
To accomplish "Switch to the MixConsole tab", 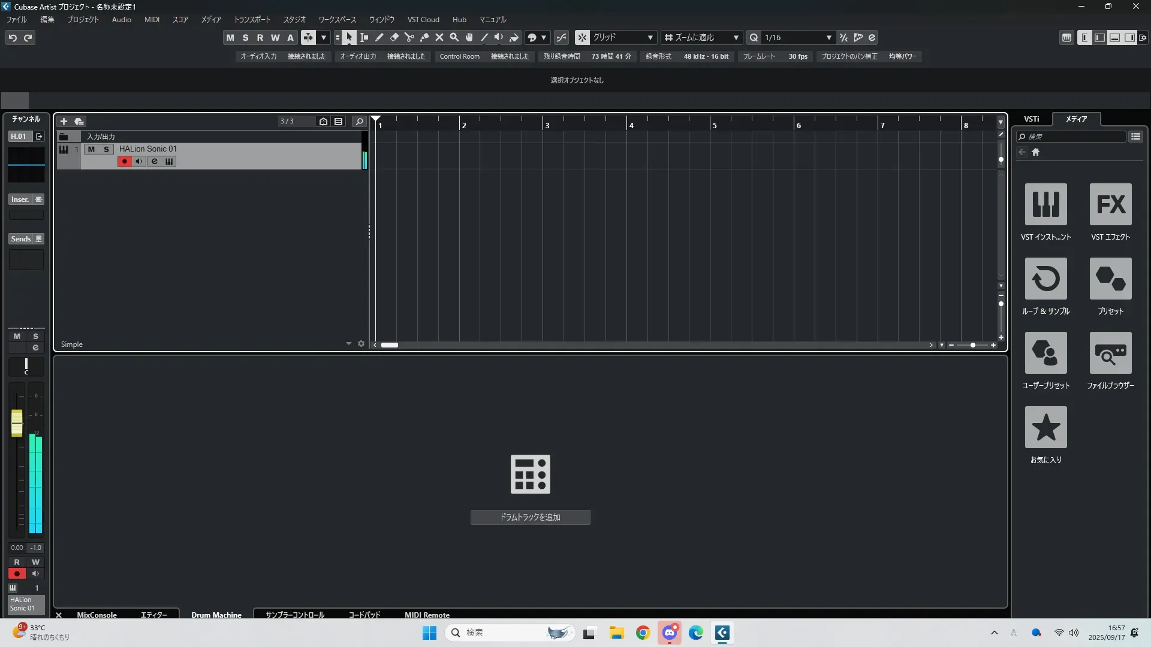I will pyautogui.click(x=97, y=615).
